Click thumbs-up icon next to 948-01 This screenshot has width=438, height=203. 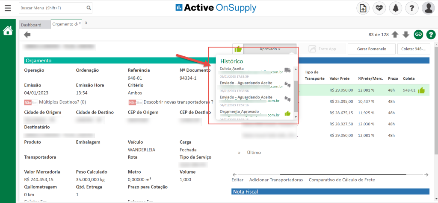coord(421,90)
